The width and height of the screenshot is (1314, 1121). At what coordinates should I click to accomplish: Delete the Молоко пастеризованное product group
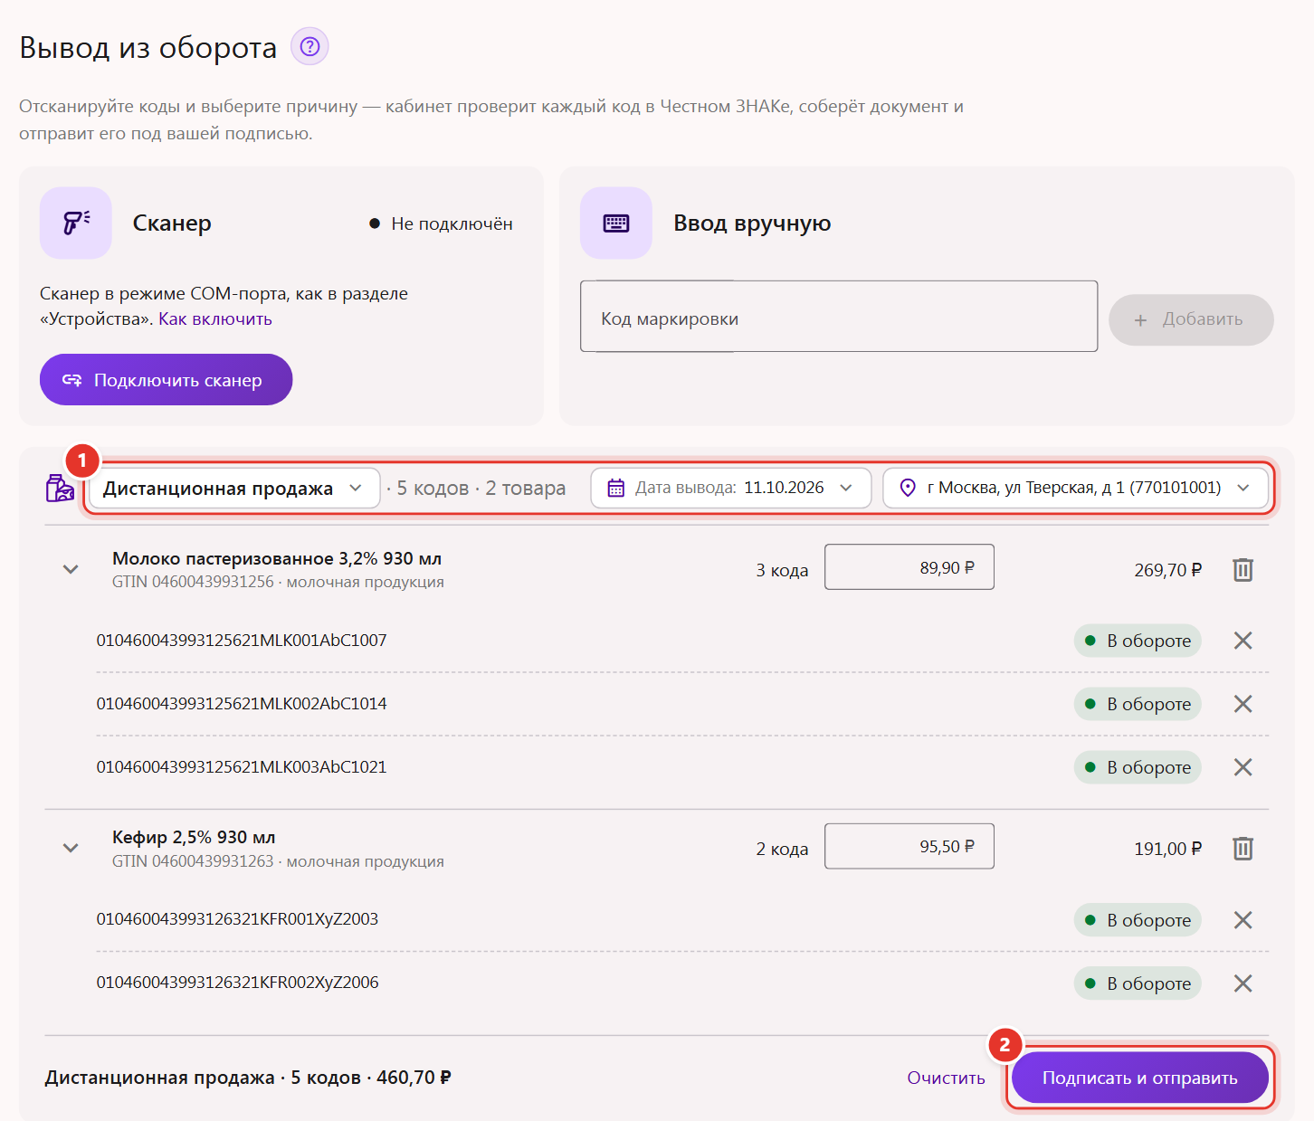click(1243, 570)
